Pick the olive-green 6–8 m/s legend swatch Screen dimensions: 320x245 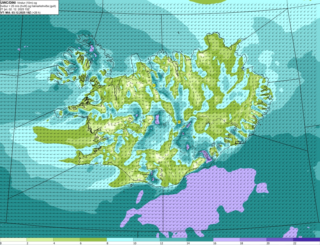[93, 239]
